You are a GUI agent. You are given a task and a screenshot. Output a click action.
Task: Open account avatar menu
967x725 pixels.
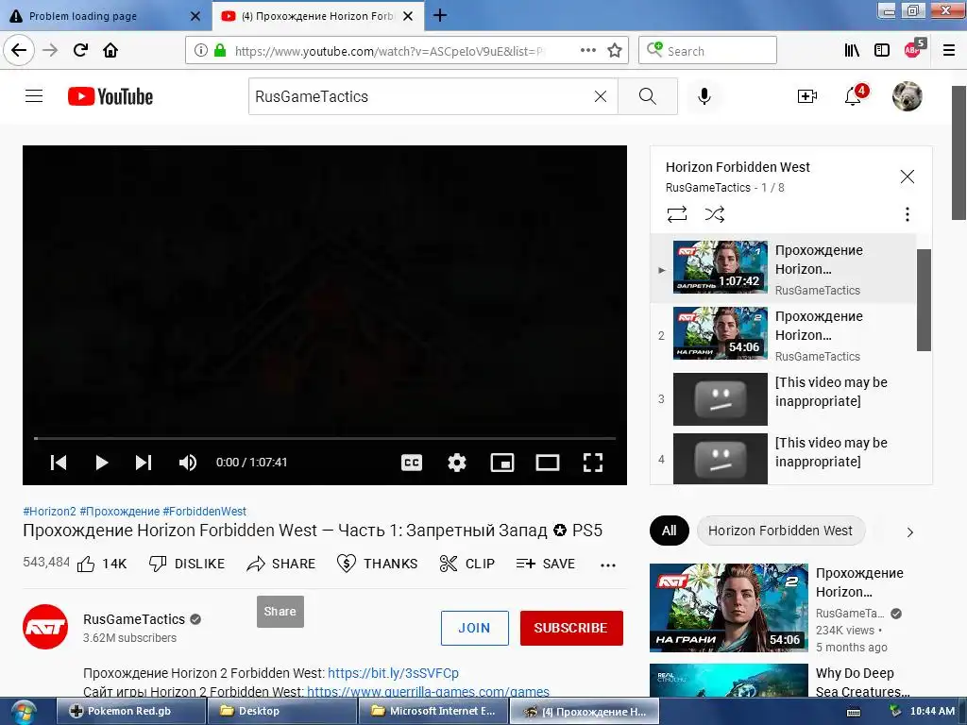907,96
